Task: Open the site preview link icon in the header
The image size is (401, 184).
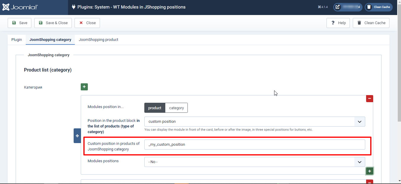Action: [338, 7]
